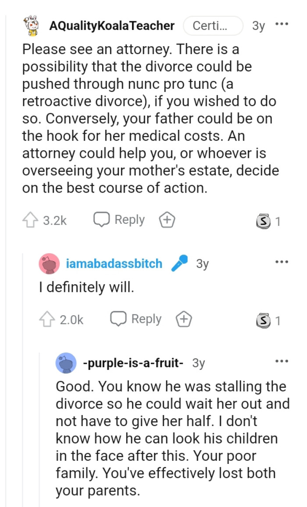Click the award plus icon under the top comment

click(x=168, y=219)
